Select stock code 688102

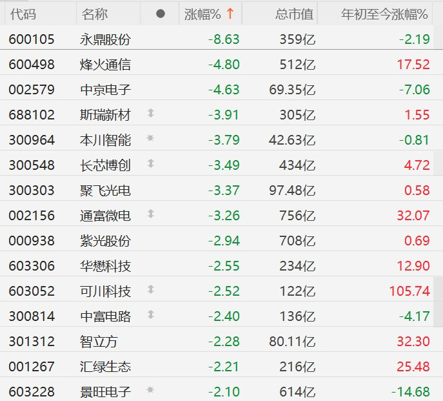click(x=32, y=115)
